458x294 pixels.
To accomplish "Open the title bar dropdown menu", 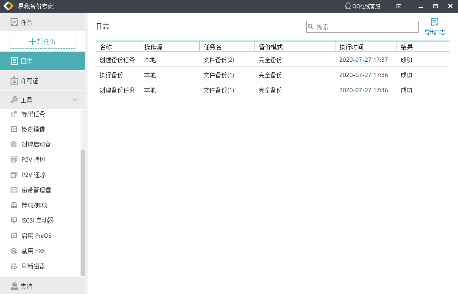I will pyautogui.click(x=399, y=6).
